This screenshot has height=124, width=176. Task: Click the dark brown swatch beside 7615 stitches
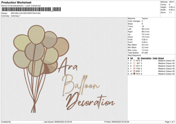134,74
